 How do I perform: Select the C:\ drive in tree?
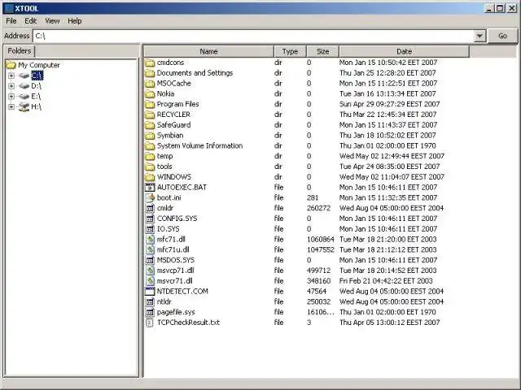[x=37, y=76]
